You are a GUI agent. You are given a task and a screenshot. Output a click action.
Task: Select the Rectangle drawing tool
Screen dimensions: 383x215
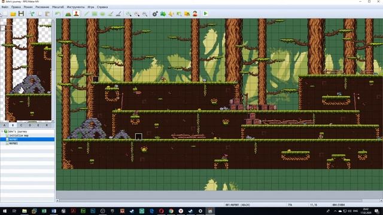pos(95,14)
